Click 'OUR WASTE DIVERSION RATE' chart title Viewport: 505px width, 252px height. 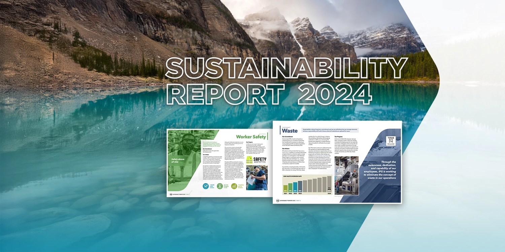(x=293, y=176)
